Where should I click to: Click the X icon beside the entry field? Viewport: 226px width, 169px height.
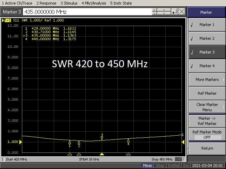point(182,12)
